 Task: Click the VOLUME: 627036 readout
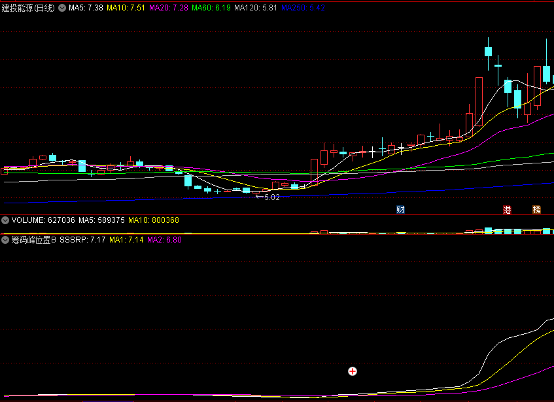(43, 220)
